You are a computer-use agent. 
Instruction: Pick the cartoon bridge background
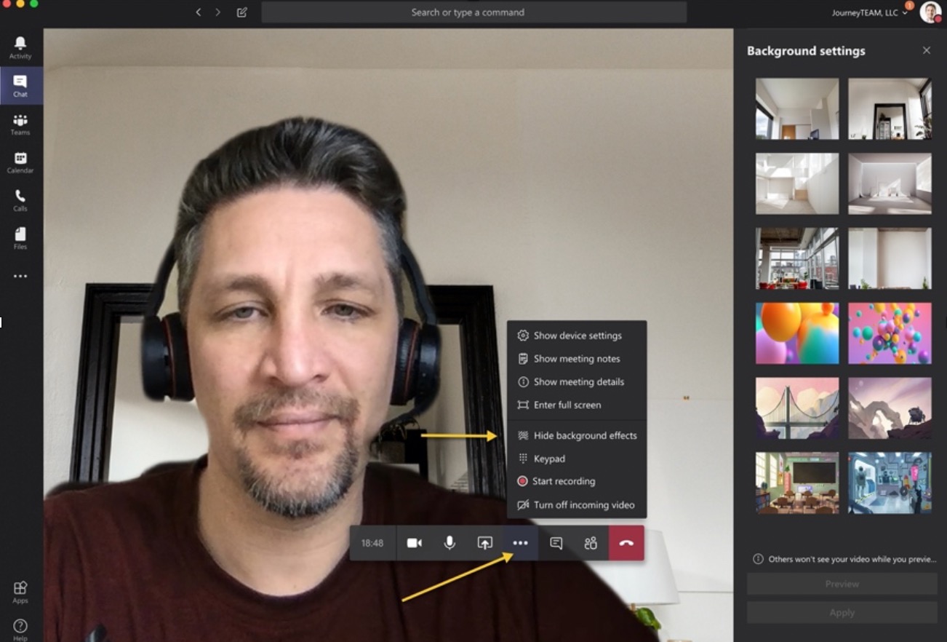[x=797, y=408]
